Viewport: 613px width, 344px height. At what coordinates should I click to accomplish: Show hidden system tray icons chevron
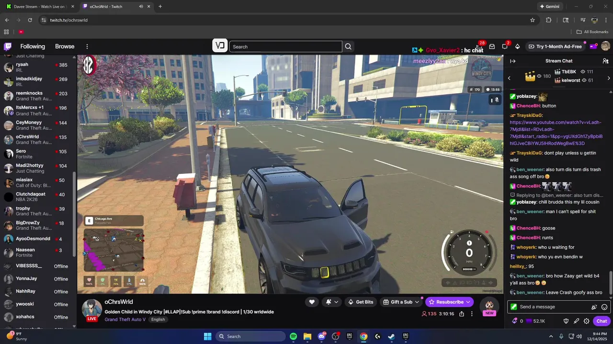tap(551, 336)
